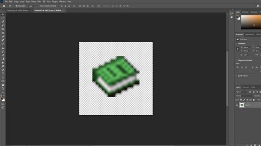The image size is (261, 146).
Task: Hide Layer 1 using the eye icon
Action: (x=237, y=105)
